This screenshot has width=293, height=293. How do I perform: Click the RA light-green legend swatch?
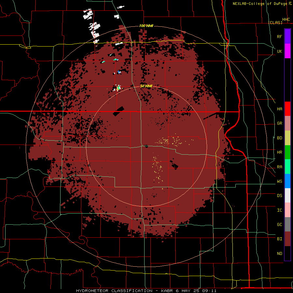pos(287,167)
